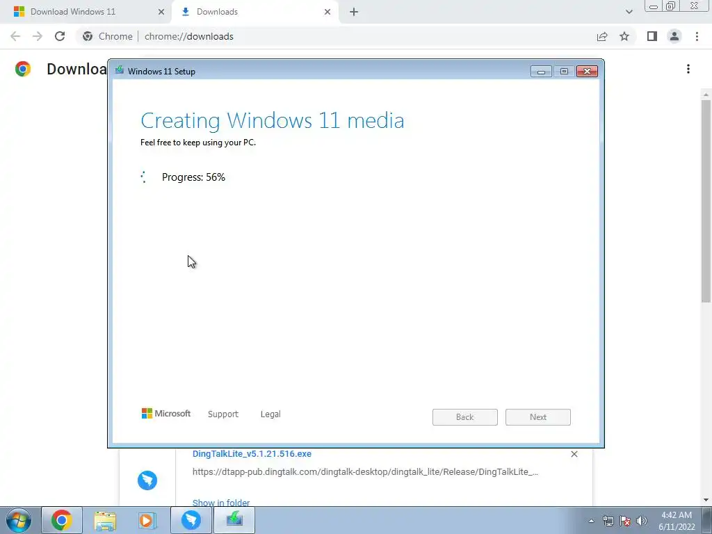Click scrollbar down arrow on Downloads page

pyautogui.click(x=706, y=500)
